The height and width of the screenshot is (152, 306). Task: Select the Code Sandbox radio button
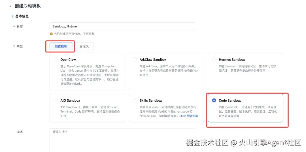pyautogui.click(x=214, y=100)
